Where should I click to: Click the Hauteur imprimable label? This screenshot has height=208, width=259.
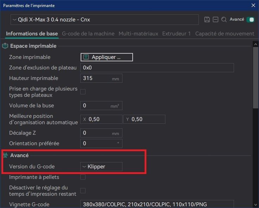34,78
